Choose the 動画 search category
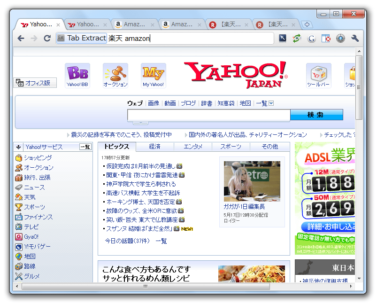 coord(170,103)
